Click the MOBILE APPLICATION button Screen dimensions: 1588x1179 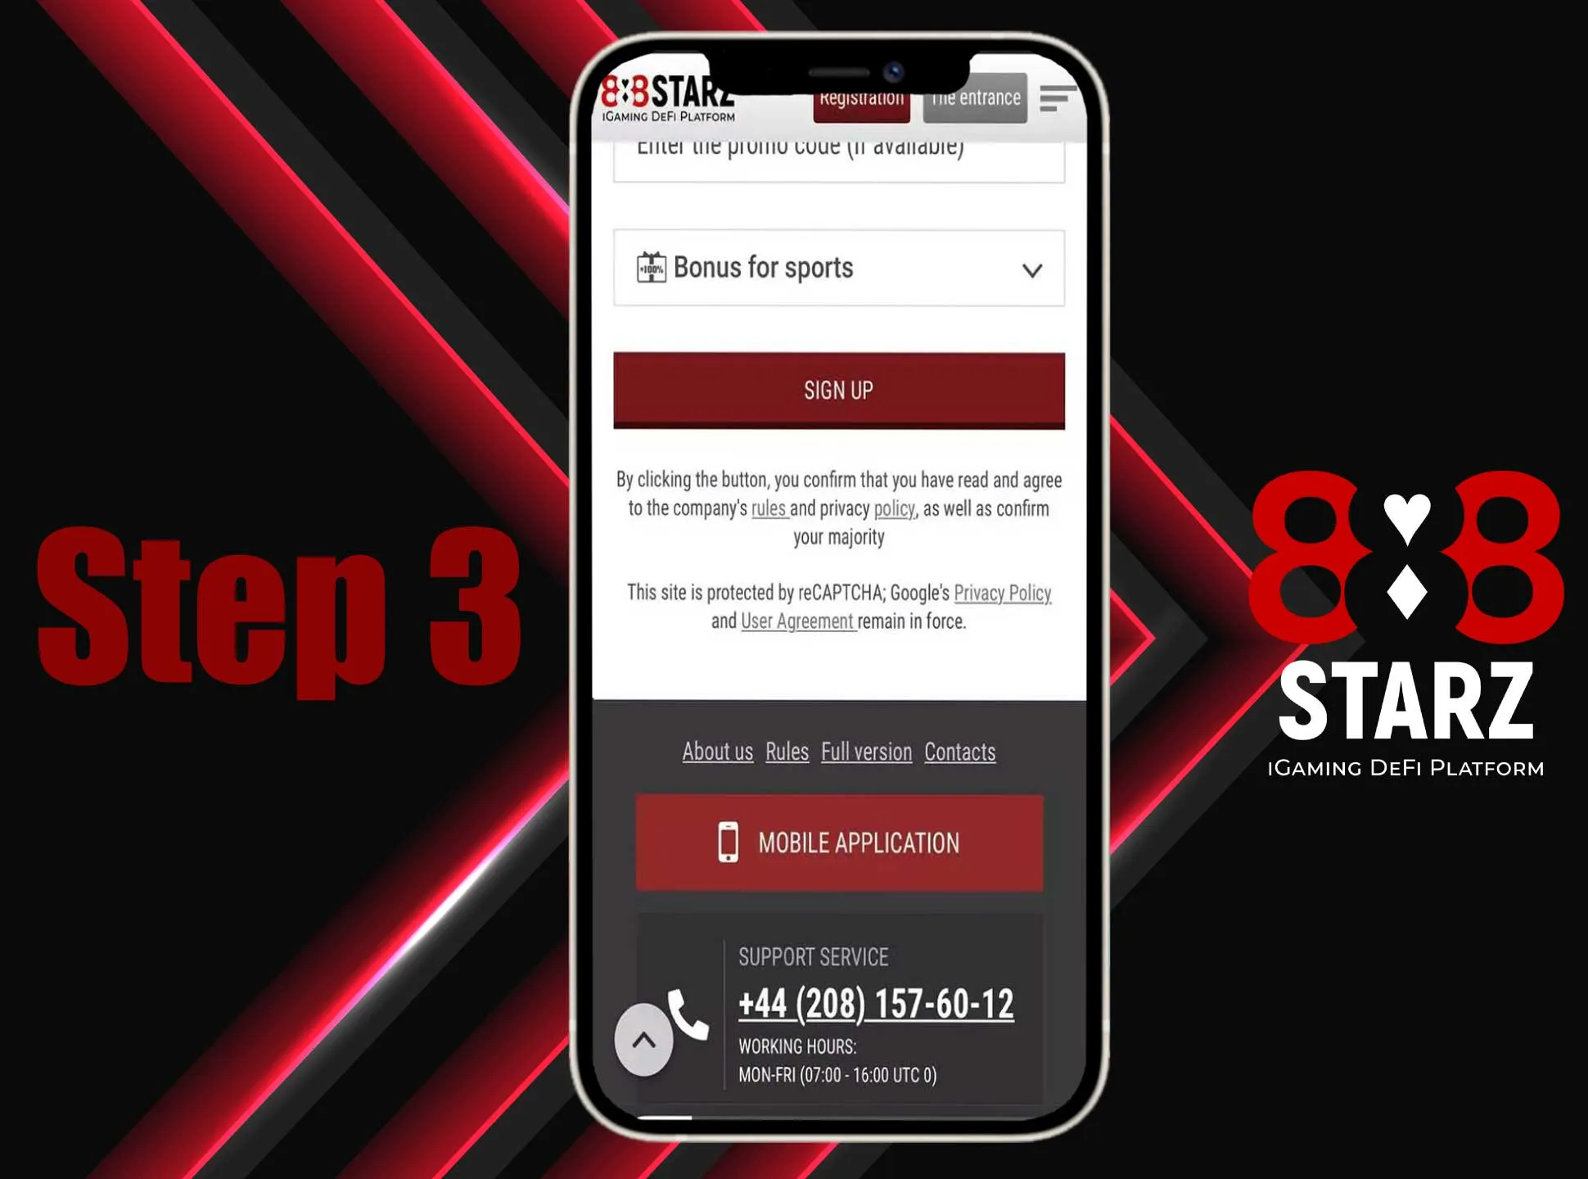click(x=838, y=842)
